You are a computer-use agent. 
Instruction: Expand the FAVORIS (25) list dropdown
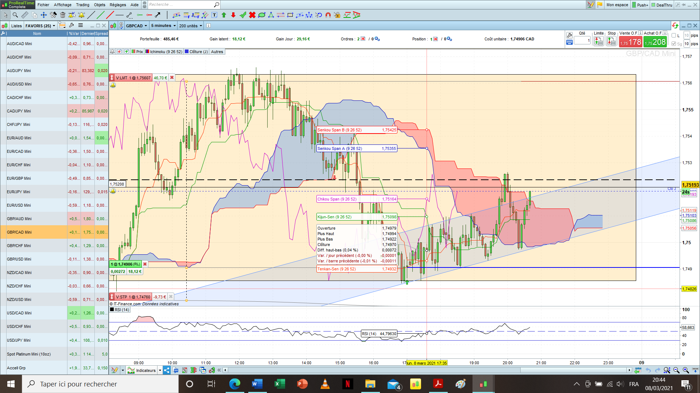(40, 25)
